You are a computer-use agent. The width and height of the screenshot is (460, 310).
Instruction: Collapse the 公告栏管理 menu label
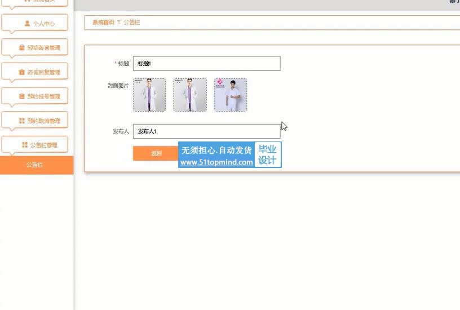tap(44, 145)
